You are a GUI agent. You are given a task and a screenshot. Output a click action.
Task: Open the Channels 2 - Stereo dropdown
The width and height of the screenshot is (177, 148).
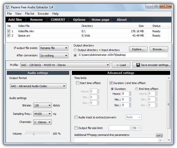coord(42,122)
